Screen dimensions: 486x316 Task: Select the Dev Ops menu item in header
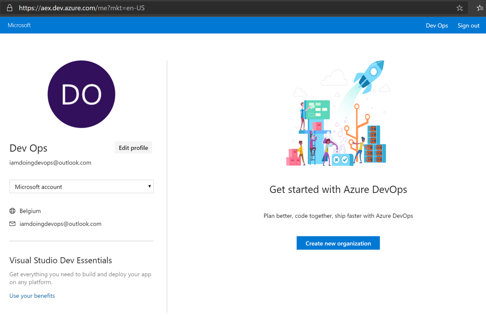tap(437, 25)
